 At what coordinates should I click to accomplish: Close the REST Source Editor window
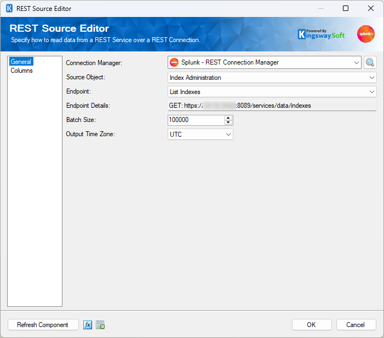[371, 8]
